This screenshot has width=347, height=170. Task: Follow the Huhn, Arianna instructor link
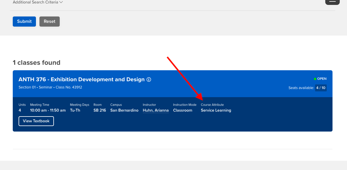(x=156, y=110)
